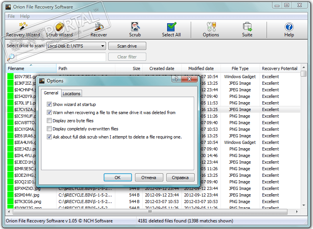Select the General tab
The width and height of the screenshot is (313, 229).
(51, 93)
